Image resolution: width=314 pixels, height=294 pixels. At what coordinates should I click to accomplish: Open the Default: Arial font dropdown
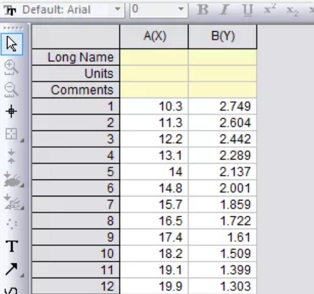[118, 9]
